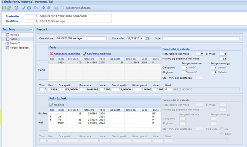
Task: Click Ferie grid row with 14.41666
Action: click(105, 62)
